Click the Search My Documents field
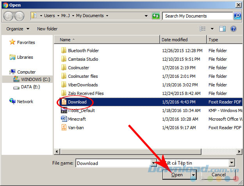244x186 pixels. click(198, 16)
